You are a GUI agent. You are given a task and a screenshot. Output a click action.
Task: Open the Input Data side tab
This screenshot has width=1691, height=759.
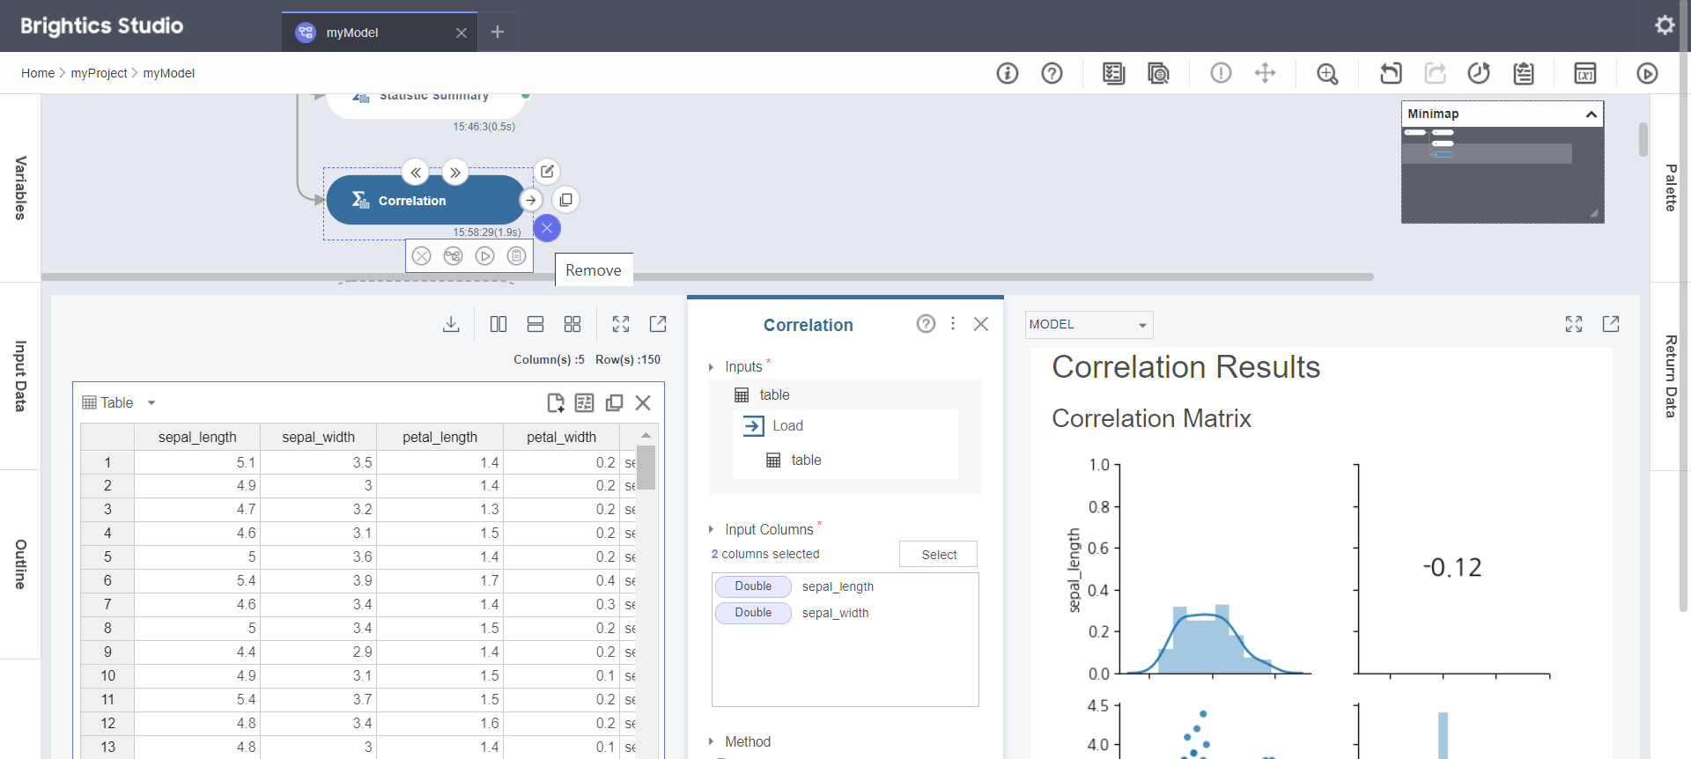click(20, 376)
